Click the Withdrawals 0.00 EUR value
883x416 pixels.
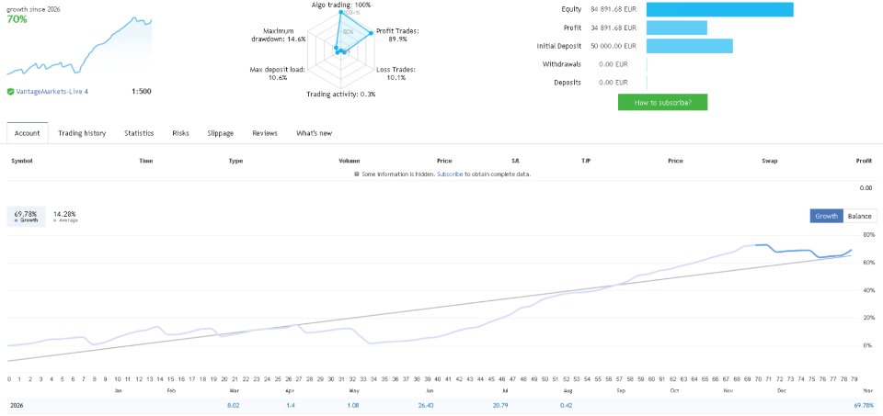614,64
